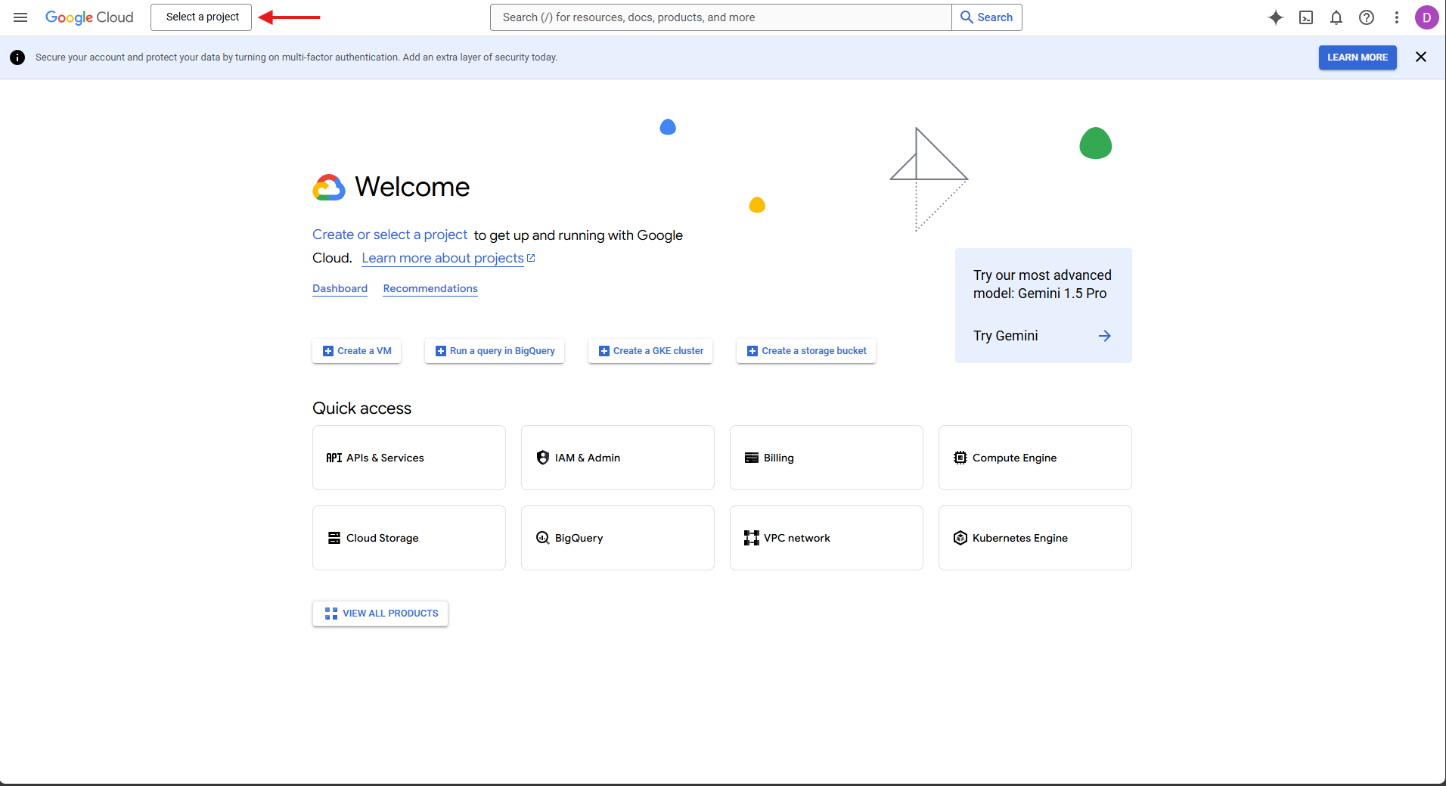
Task: Open Compute Engine chip icon
Action: 960,458
